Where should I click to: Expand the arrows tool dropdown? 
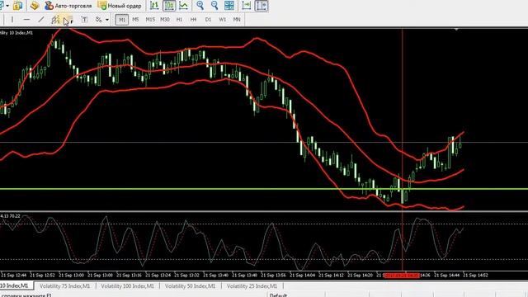[x=107, y=20]
